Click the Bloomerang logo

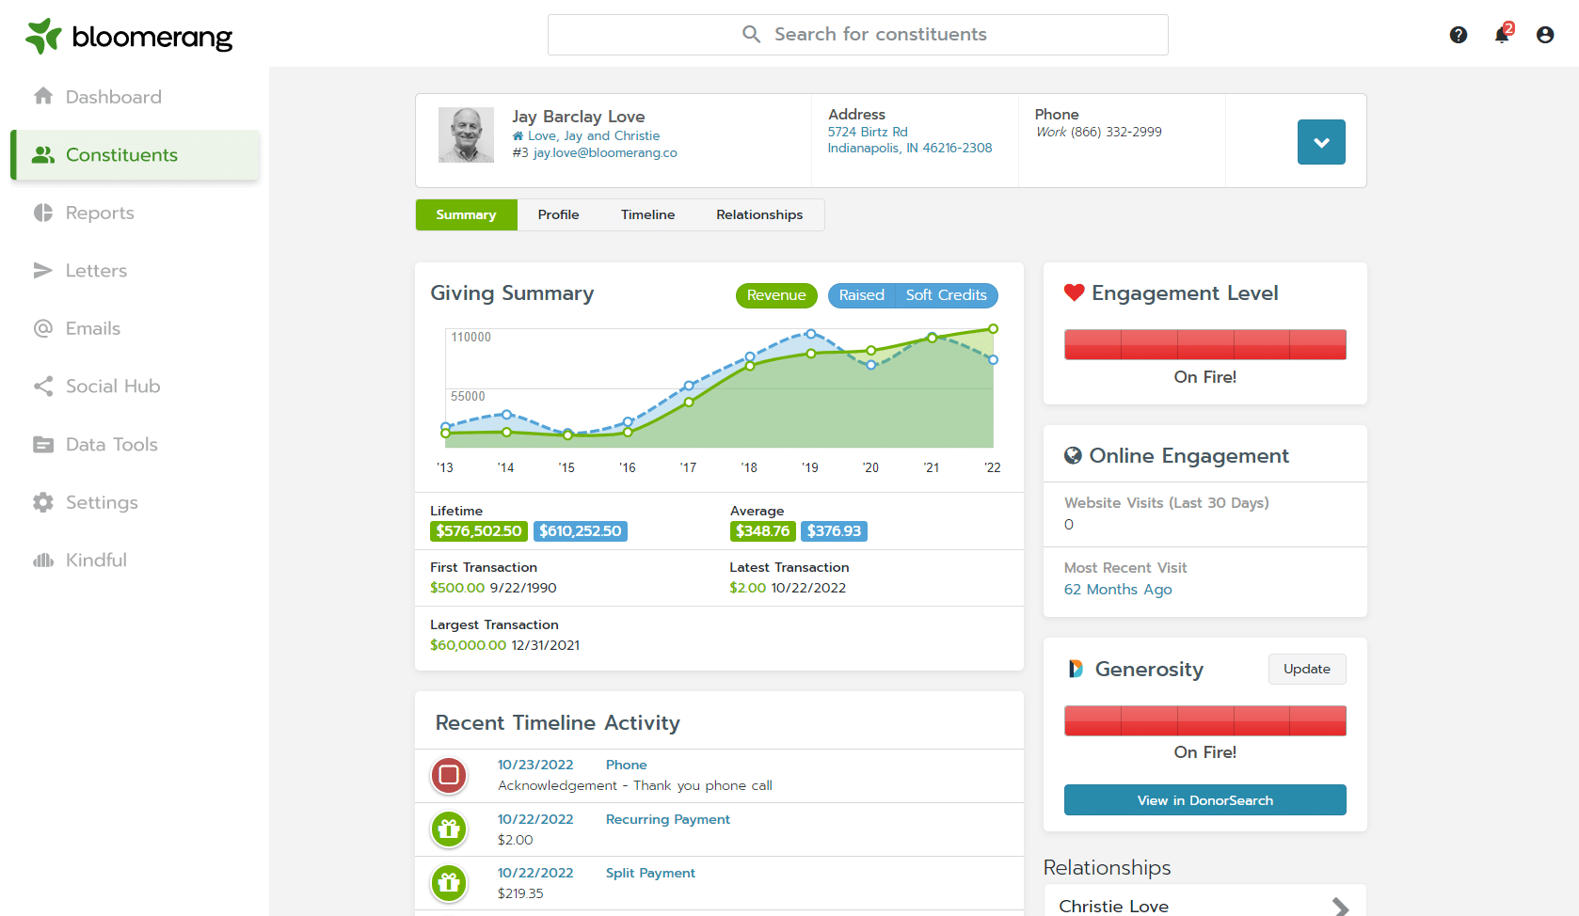point(129,37)
